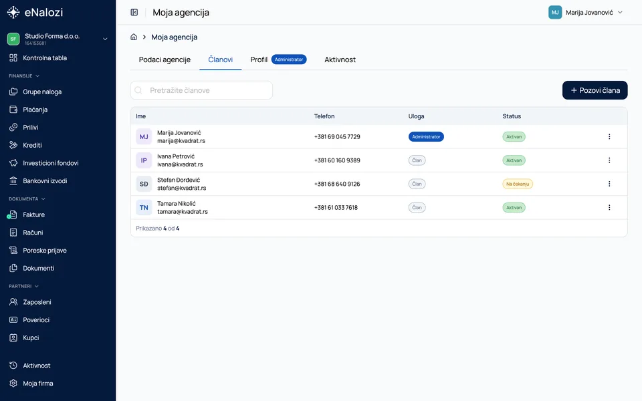Screen dimensions: 642x401
Task: Switch to Podaci agencije tab
Action: click(165, 59)
